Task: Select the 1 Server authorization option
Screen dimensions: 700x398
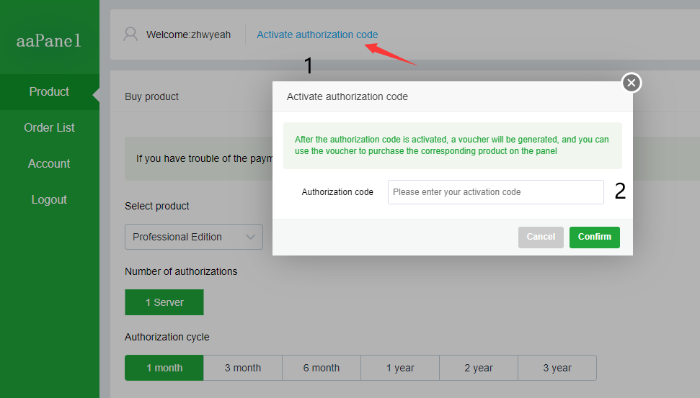Action: 164,302
